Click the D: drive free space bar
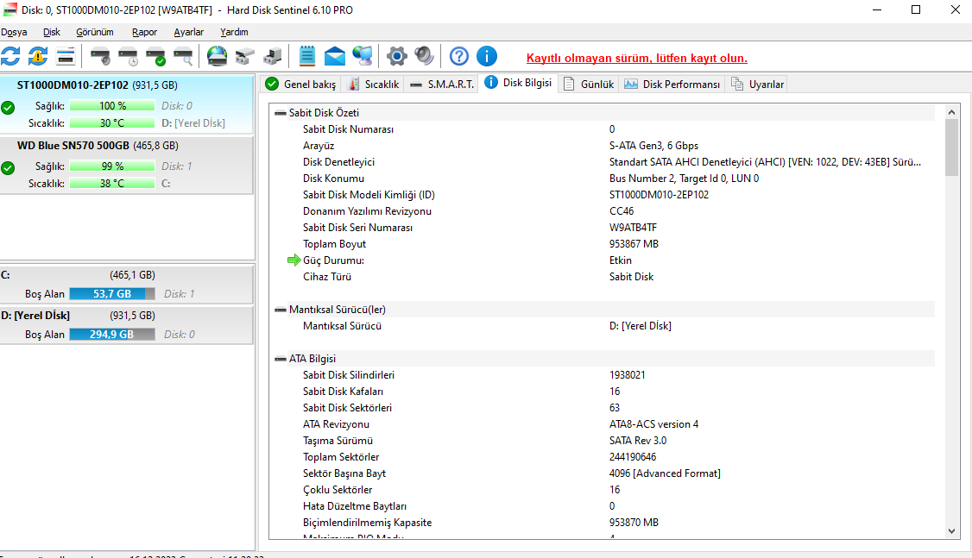This screenshot has width=972, height=558. [x=112, y=335]
